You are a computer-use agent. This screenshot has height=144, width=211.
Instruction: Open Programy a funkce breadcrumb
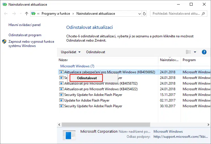[x=56, y=14]
